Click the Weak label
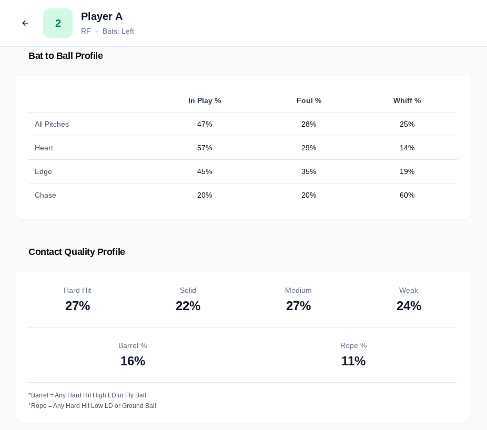The width and height of the screenshot is (487, 430). [409, 290]
